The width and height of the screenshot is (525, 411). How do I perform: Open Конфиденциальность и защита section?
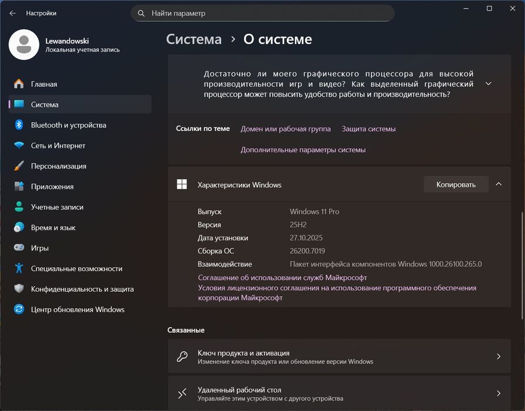[x=80, y=289]
